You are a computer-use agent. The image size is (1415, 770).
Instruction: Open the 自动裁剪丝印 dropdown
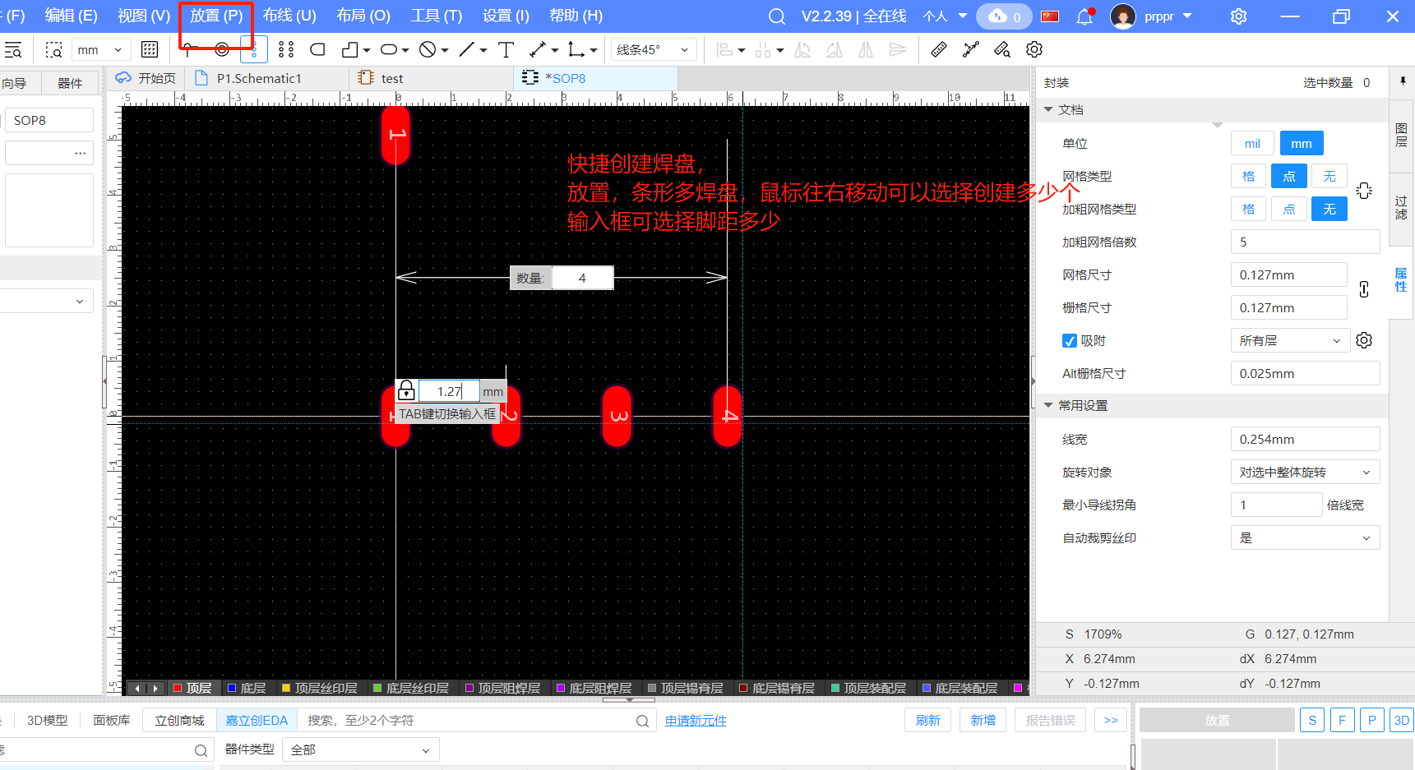click(x=1306, y=538)
